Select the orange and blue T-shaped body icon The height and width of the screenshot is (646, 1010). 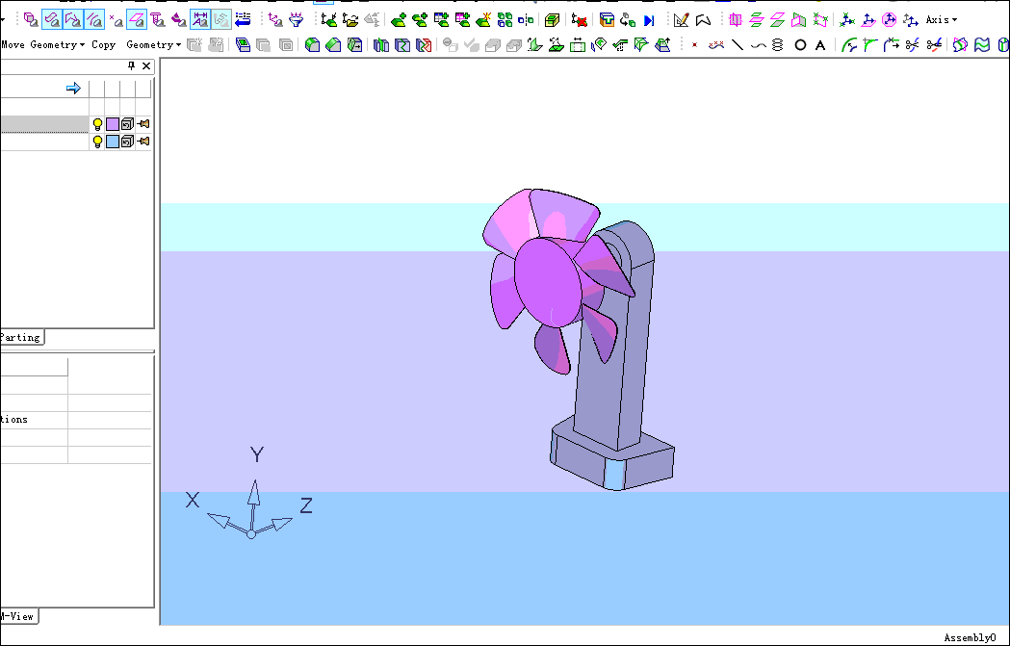point(607,20)
